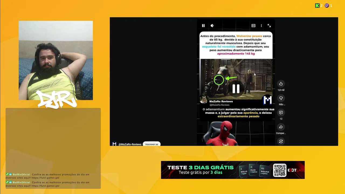The image size is (345, 194).
Task: Click the first BotRixOficial username in chat
Action: point(21,175)
